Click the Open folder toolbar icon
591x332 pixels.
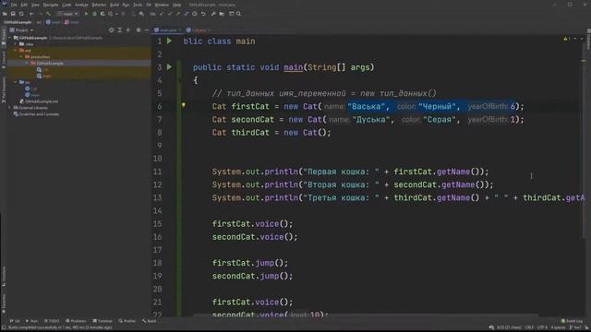5,14
